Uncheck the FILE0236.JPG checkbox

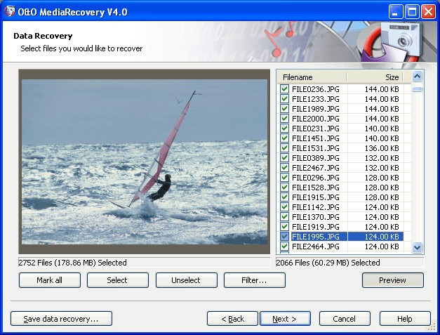tap(284, 89)
